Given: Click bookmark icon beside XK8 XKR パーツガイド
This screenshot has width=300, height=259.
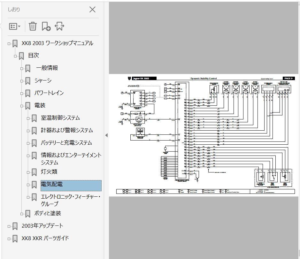Looking at the screenshot, I should (15, 239).
